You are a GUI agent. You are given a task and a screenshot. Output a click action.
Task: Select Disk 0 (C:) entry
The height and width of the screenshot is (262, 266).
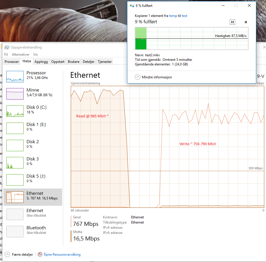coord(33,111)
